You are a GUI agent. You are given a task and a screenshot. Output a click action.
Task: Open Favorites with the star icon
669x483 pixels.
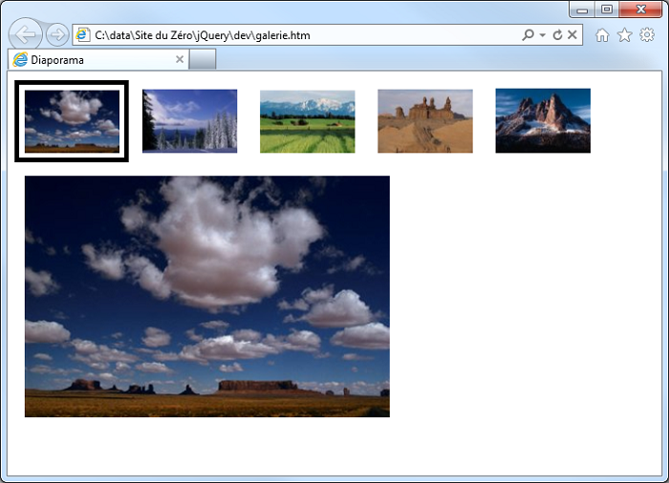click(x=625, y=35)
